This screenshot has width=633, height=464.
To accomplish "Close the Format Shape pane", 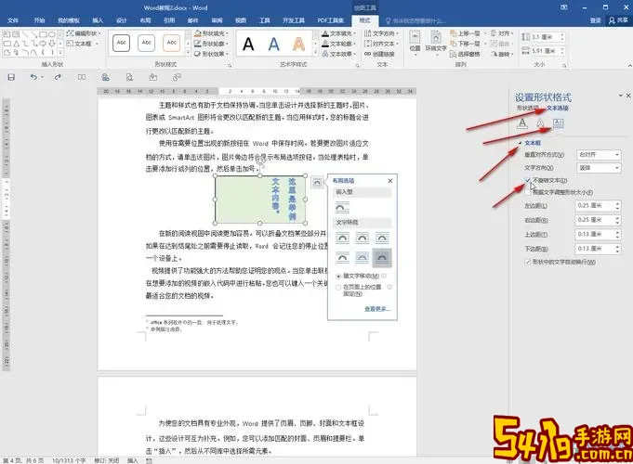I will click(x=628, y=96).
